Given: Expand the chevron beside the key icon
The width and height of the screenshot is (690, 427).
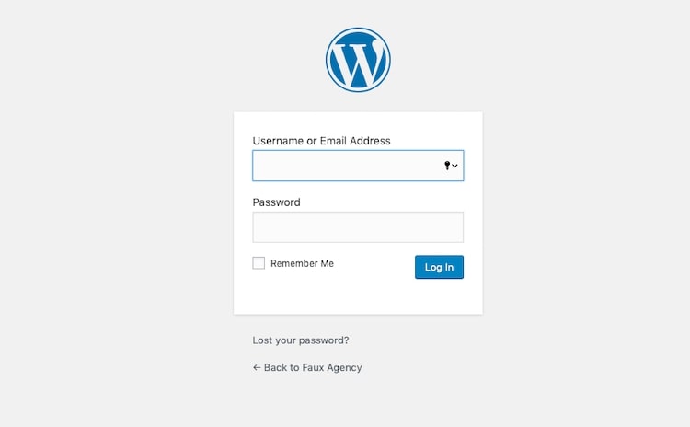Looking at the screenshot, I should (454, 166).
